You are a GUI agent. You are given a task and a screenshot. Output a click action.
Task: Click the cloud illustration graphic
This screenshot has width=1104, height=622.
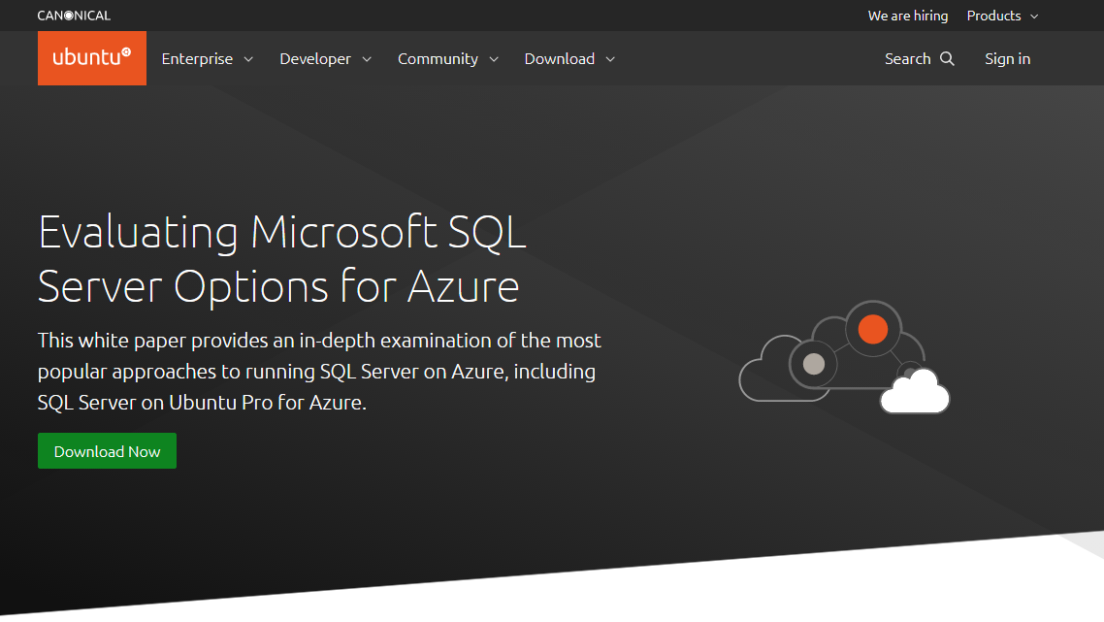[x=844, y=357]
